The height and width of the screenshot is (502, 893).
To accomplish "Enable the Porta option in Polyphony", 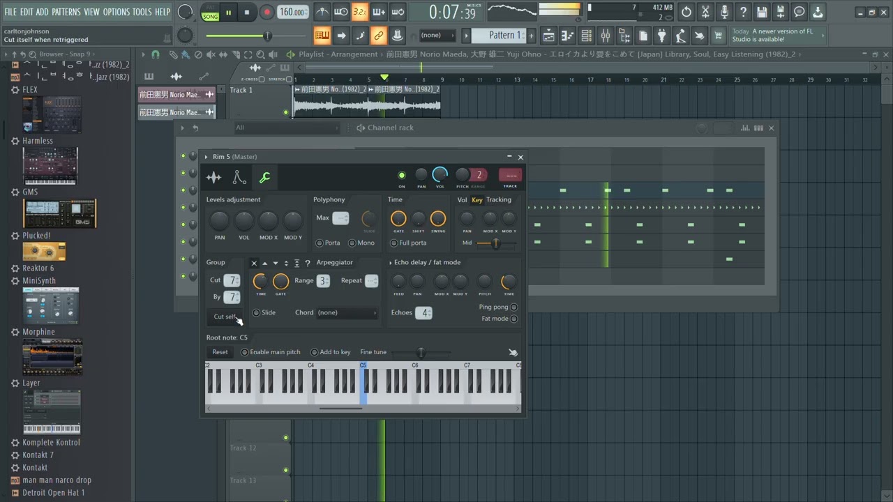I will [x=320, y=243].
